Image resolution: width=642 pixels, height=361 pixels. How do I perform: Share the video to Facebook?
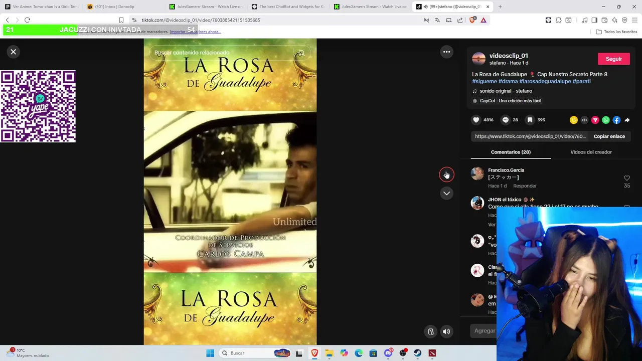point(616,120)
